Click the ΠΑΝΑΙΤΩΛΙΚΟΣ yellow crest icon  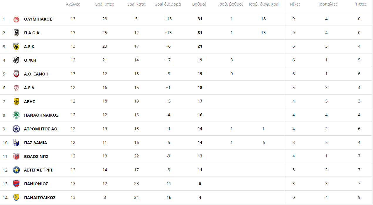(x=16, y=197)
